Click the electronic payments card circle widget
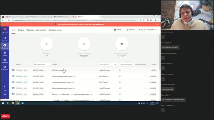214x120 pixels. click(x=122, y=44)
